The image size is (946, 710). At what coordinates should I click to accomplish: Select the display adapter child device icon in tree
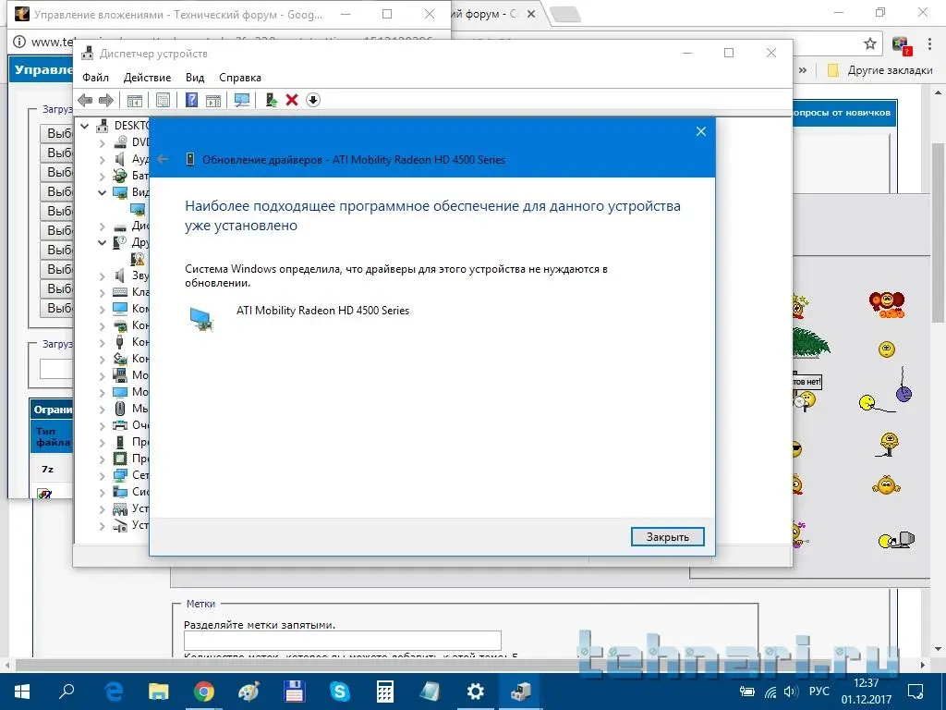(x=138, y=210)
